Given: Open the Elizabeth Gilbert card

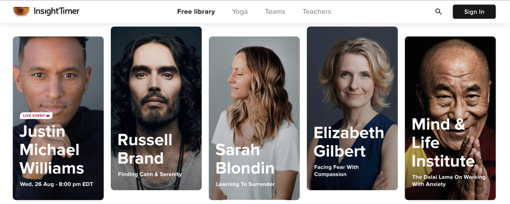Looking at the screenshot, I should click(x=352, y=108).
